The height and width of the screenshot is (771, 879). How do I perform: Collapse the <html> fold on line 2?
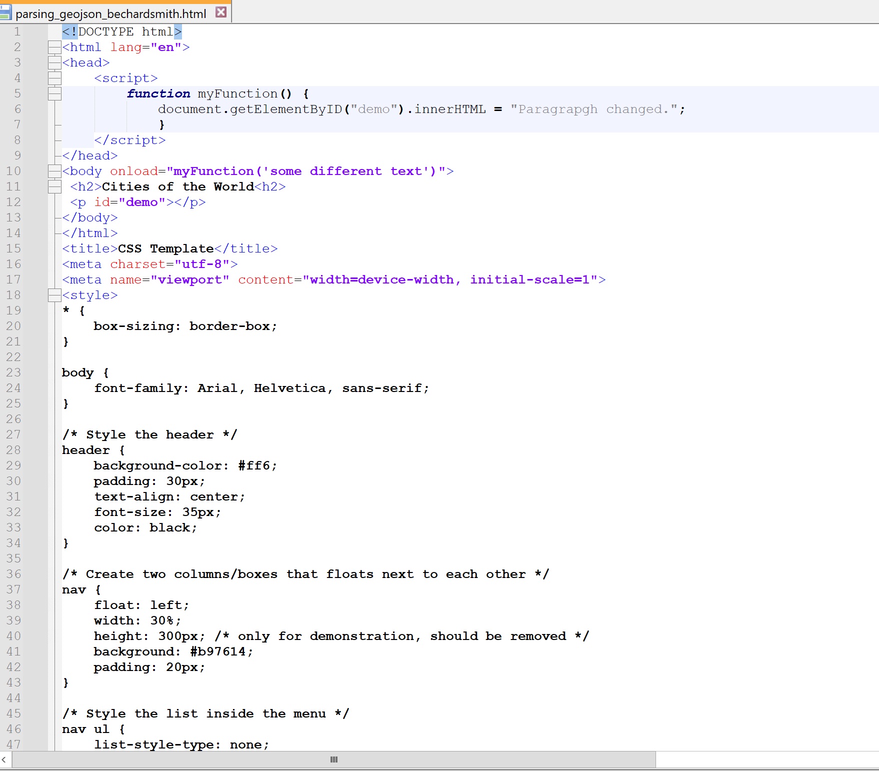pos(55,47)
